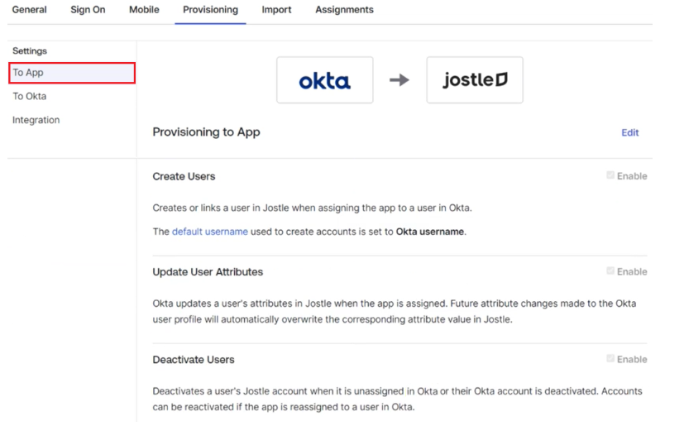Toggle Enable checkbox for Create Users

point(610,175)
